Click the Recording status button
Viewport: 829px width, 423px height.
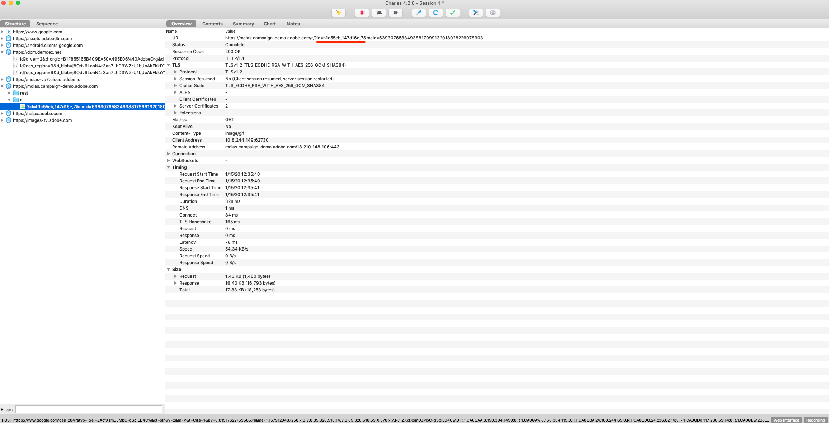(x=815, y=420)
